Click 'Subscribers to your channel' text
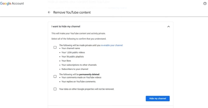208x108 pixels. [75, 69]
